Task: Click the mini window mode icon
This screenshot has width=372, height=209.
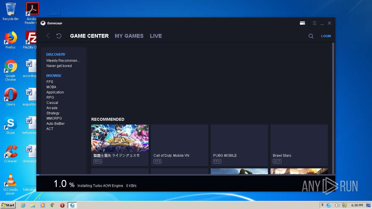Action: 302,23
